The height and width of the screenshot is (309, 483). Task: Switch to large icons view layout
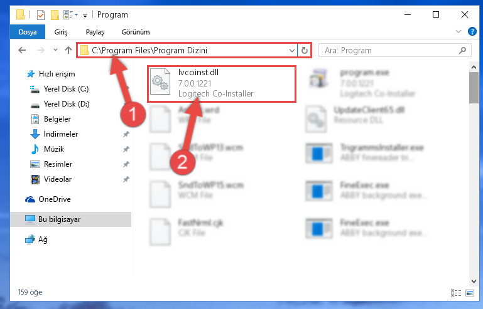470,293
